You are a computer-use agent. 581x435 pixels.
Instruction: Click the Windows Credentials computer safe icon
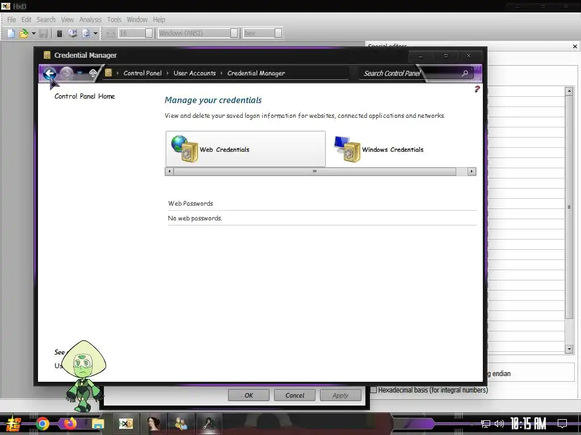pos(347,149)
